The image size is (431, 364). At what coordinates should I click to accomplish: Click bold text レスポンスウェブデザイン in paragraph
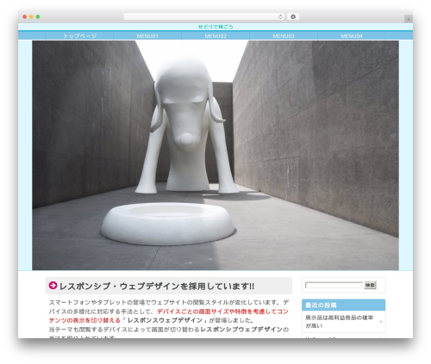165,320
